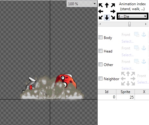The image size is (149, 125).
Task: Click the Sprite column header
Action: coord(125,92)
